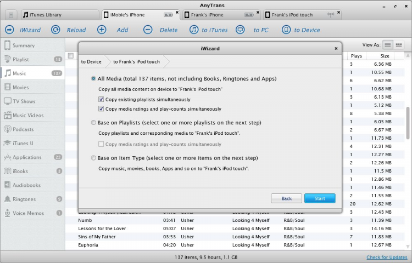Screen dimensions: 412x263
Task: Open Audiobooks in the sidebar
Action: pos(32,185)
